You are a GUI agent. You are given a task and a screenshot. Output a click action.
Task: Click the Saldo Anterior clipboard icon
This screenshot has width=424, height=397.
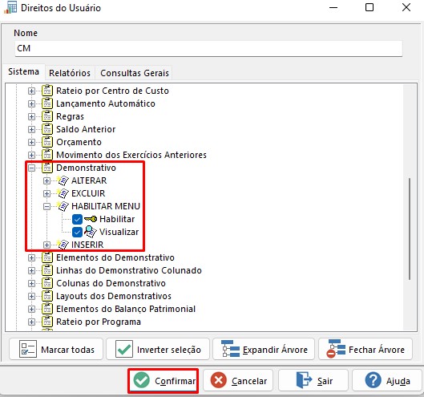47,129
